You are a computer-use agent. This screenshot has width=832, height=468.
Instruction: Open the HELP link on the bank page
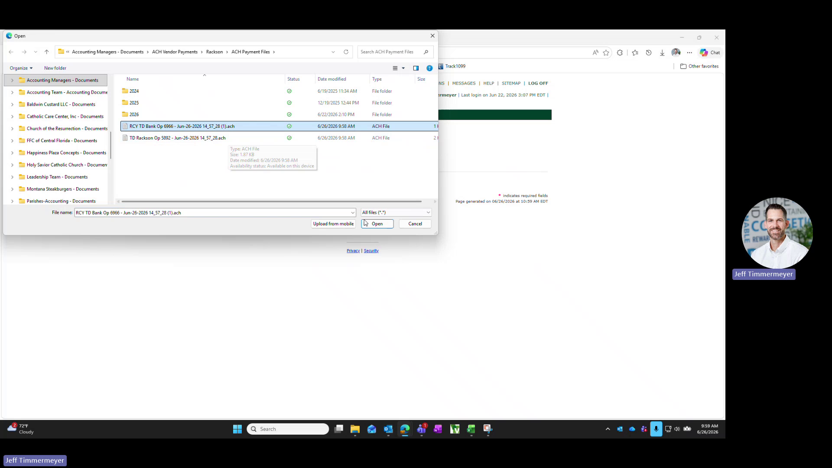(488, 83)
